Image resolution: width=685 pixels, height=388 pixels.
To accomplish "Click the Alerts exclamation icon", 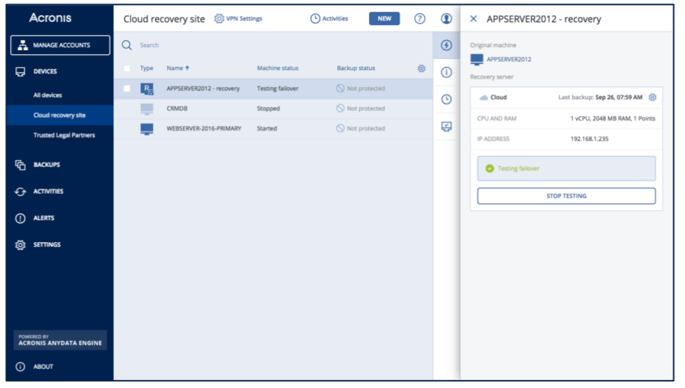I will (x=20, y=218).
